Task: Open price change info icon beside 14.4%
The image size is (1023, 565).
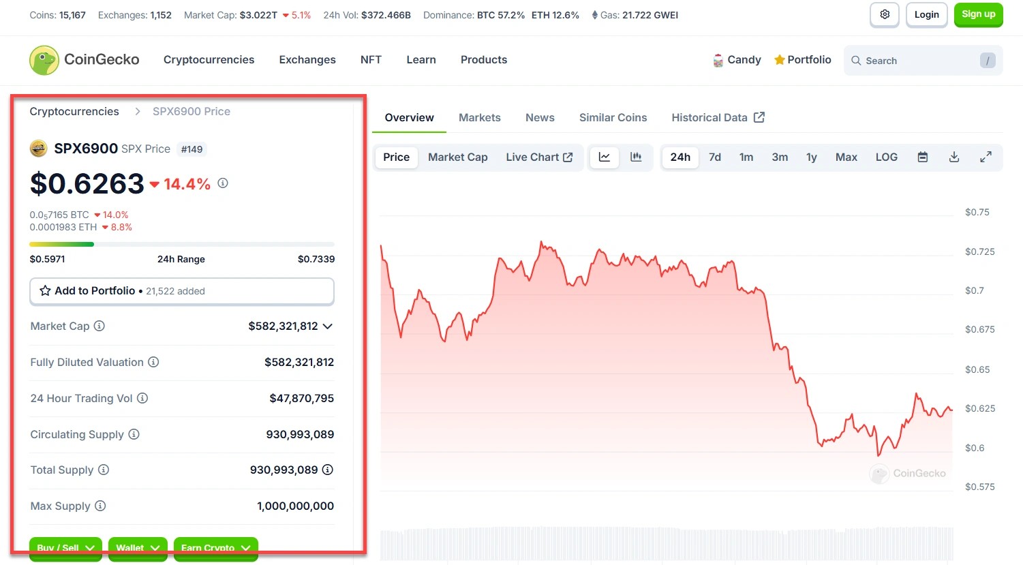Action: click(223, 183)
